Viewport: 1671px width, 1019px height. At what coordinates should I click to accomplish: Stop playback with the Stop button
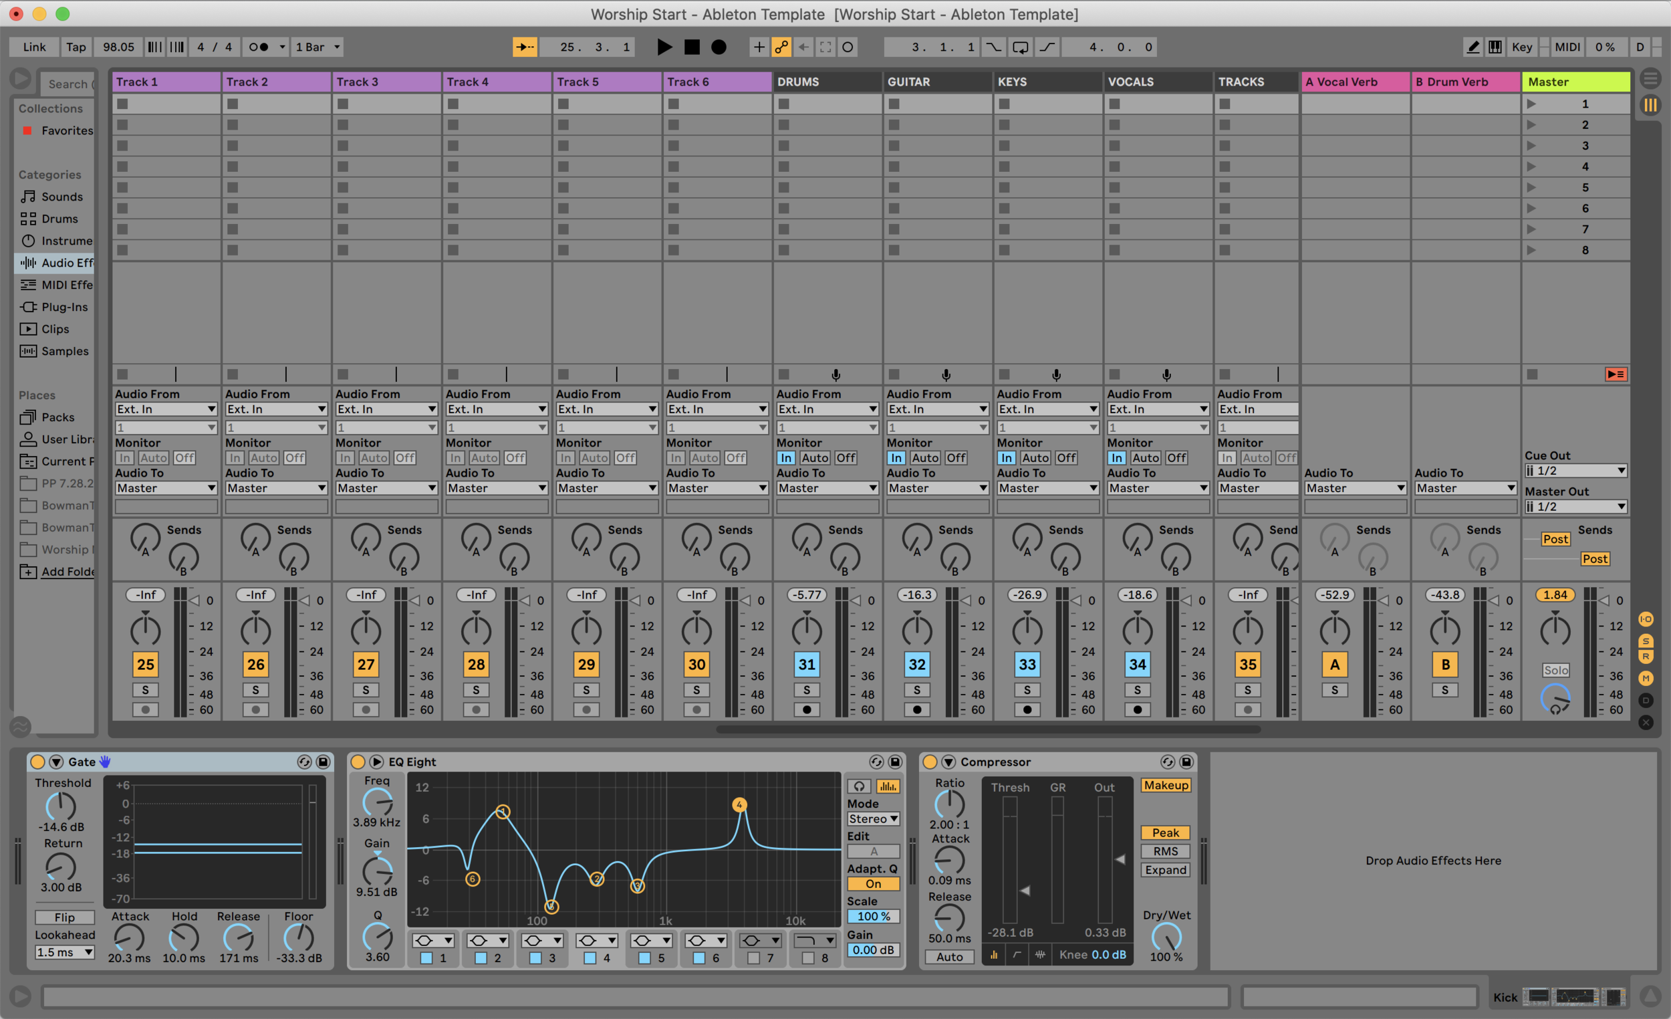click(691, 47)
